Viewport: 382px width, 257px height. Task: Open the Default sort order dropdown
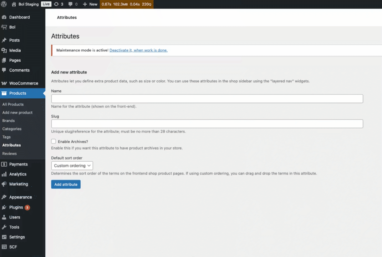coord(72,166)
